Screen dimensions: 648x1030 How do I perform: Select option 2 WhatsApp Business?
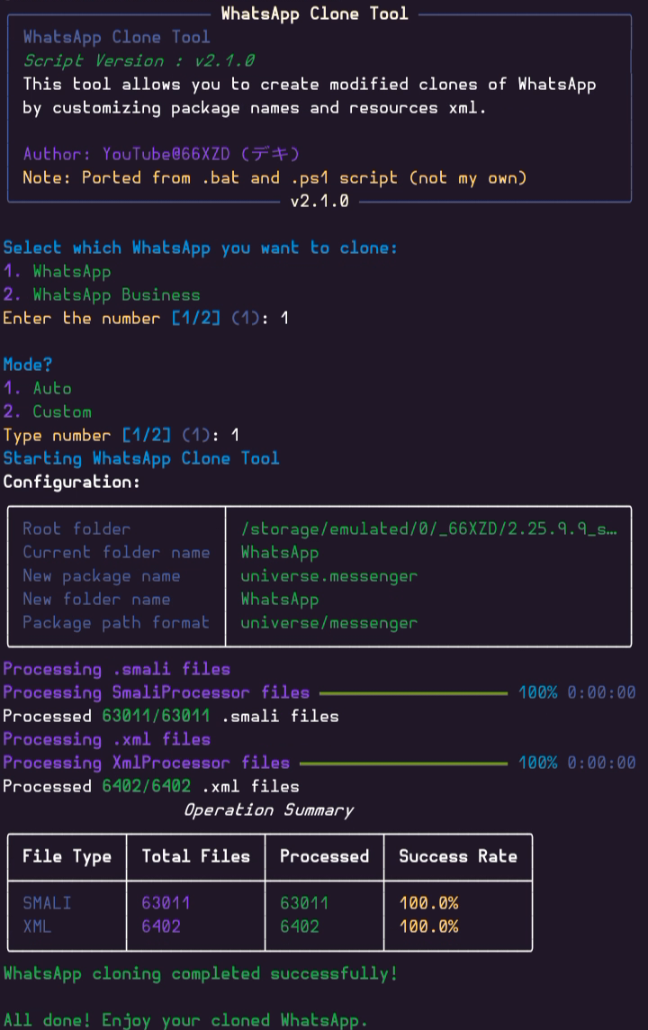coord(102,295)
